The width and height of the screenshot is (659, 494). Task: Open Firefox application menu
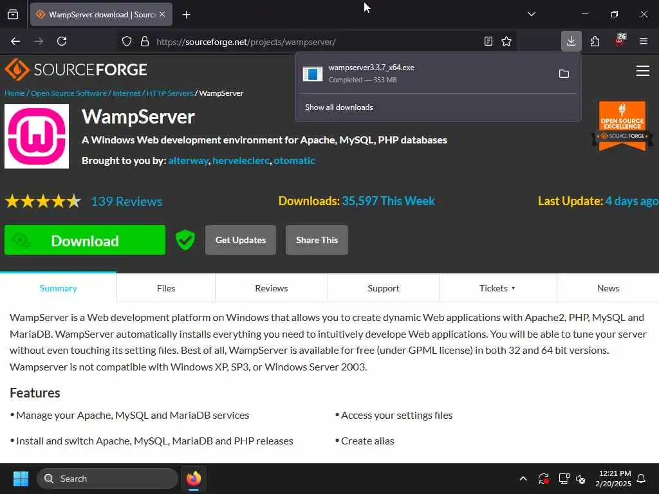(x=644, y=41)
